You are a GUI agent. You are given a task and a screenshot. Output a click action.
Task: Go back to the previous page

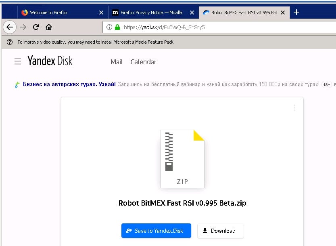point(10,27)
